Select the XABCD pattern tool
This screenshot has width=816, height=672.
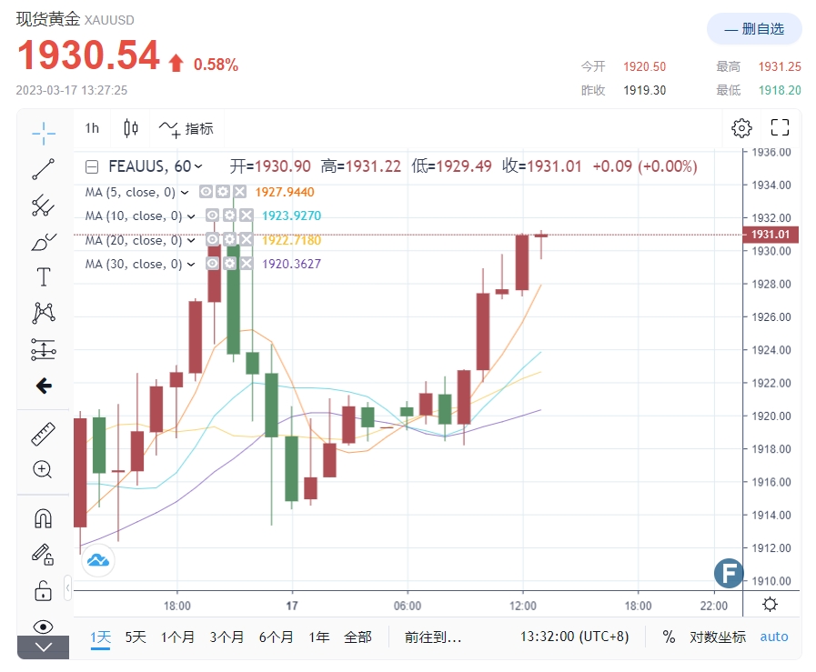pyautogui.click(x=43, y=313)
